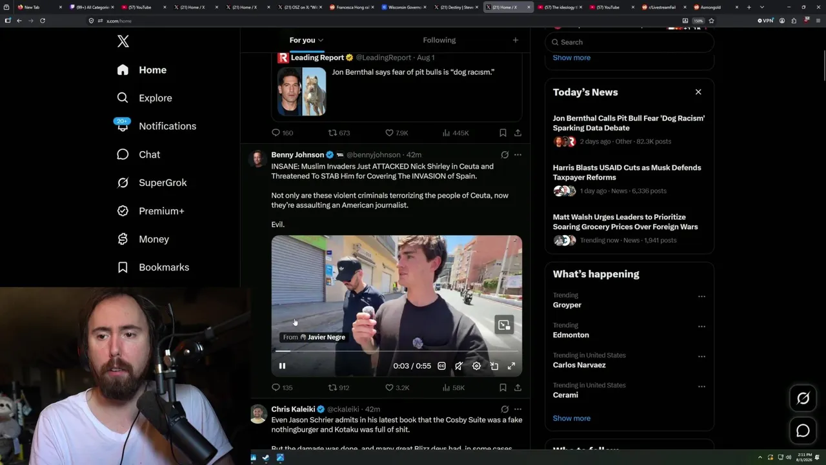
Task: Share the Leading Report post
Action: point(518,133)
